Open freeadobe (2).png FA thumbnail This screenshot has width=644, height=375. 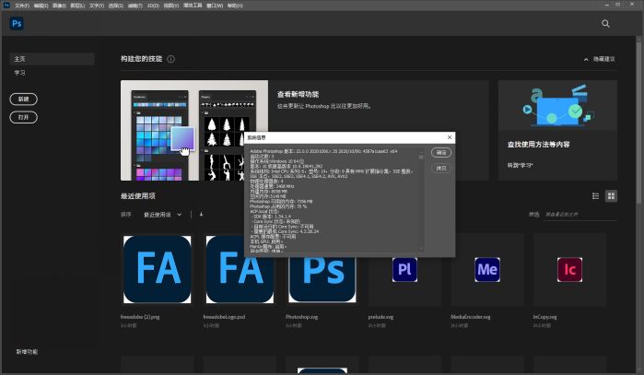[158, 269]
